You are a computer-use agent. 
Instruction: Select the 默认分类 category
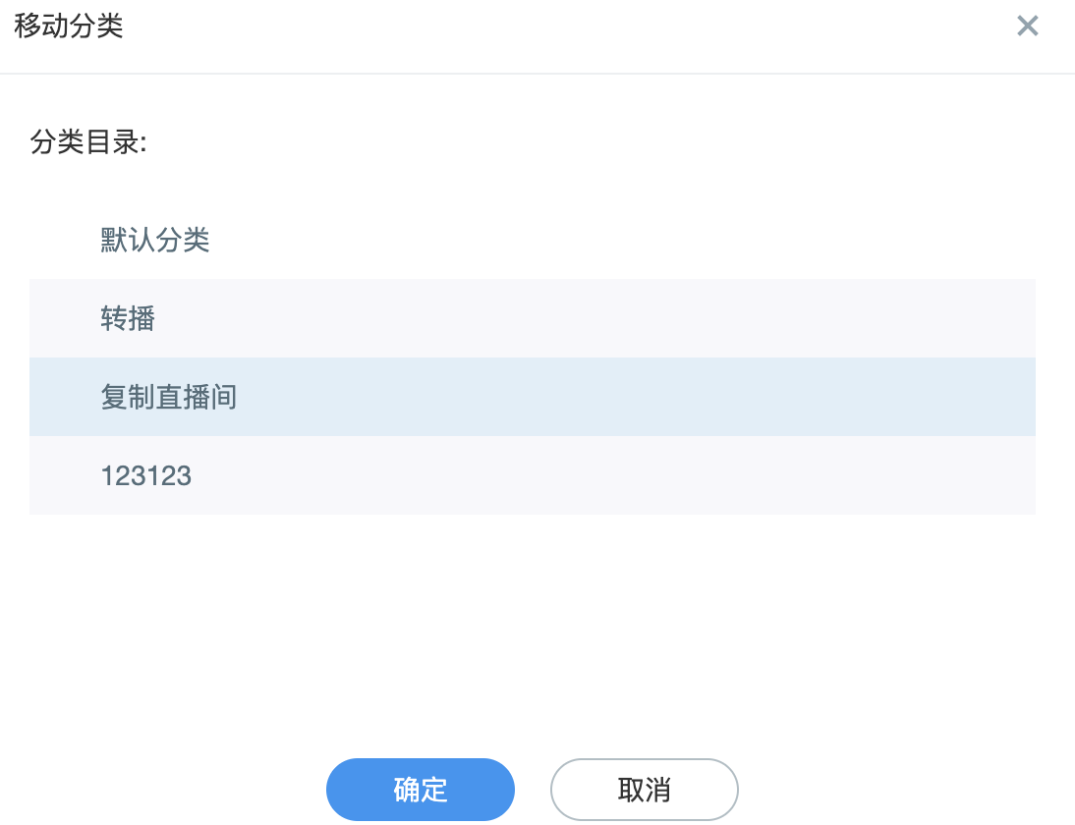point(532,240)
